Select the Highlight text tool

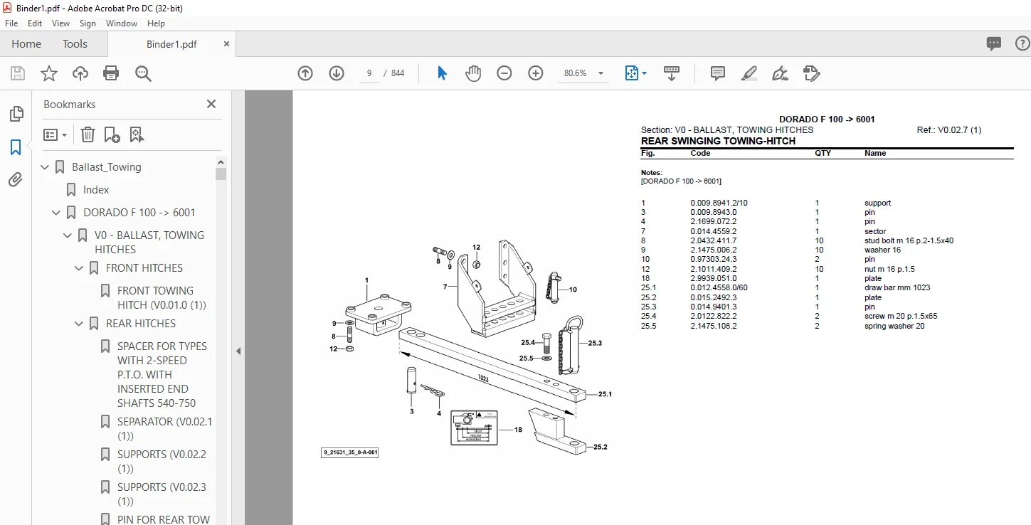tap(749, 73)
